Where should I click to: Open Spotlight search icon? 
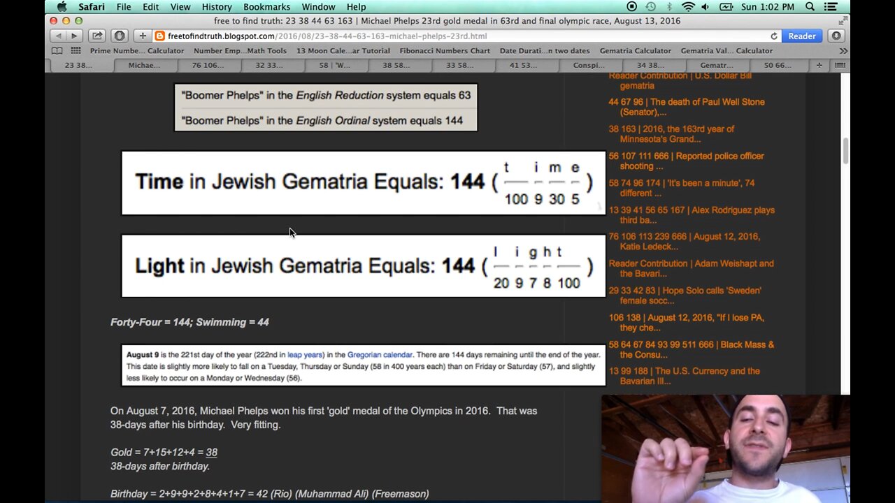(x=810, y=7)
